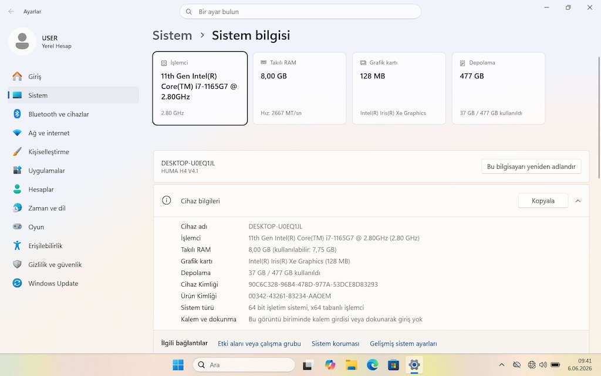
Task: Open File Explorer from taskbar
Action: (351, 365)
